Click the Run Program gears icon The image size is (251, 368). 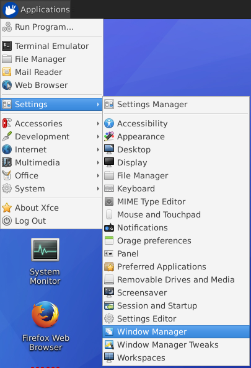pyautogui.click(x=7, y=27)
